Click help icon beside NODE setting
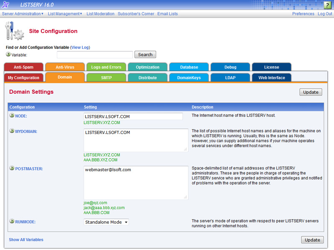Screen dimensions: 334x250 click(x=12, y=115)
